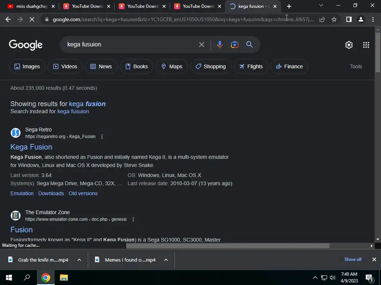Start voice search with the microphone
Viewport: 381px width, 285px height.
click(220, 45)
